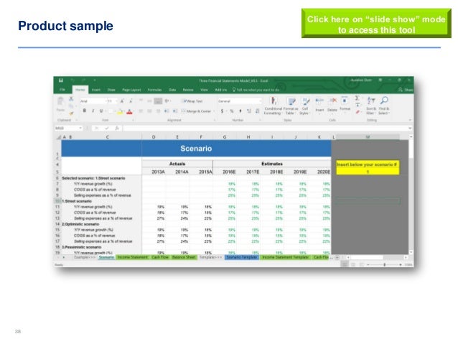
Task: Click the Increase Font Size icon
Action: [x=122, y=101]
